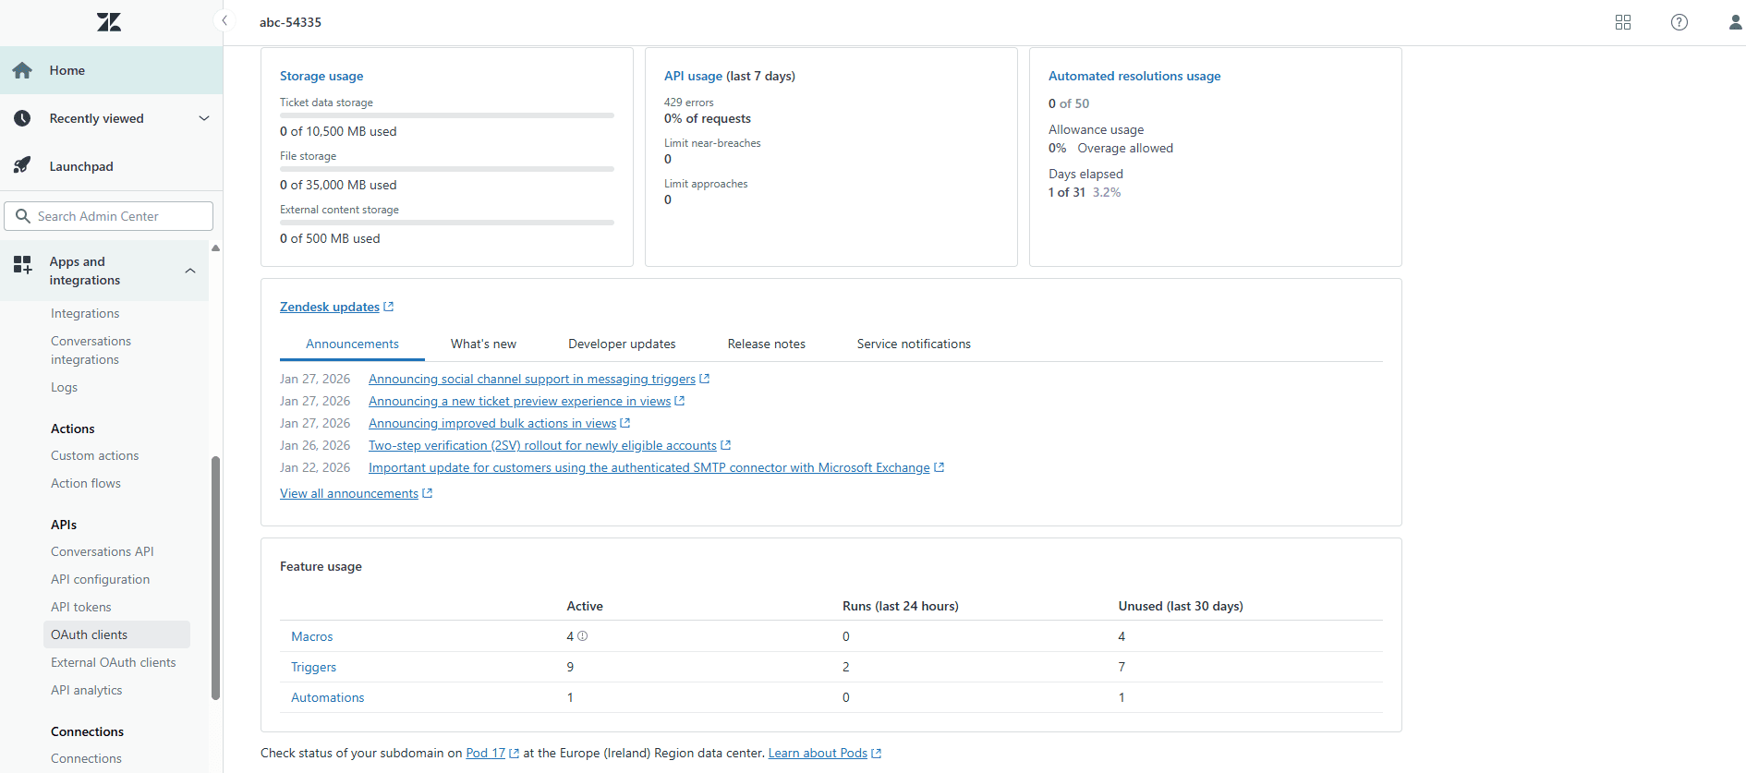Open the user profile icon

(1736, 22)
